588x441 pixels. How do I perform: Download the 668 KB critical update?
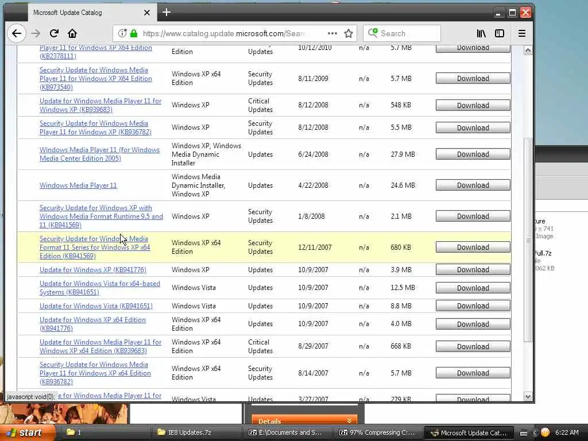(473, 346)
